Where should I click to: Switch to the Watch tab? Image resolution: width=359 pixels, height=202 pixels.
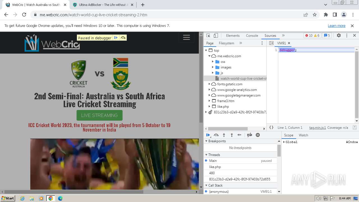click(303, 135)
